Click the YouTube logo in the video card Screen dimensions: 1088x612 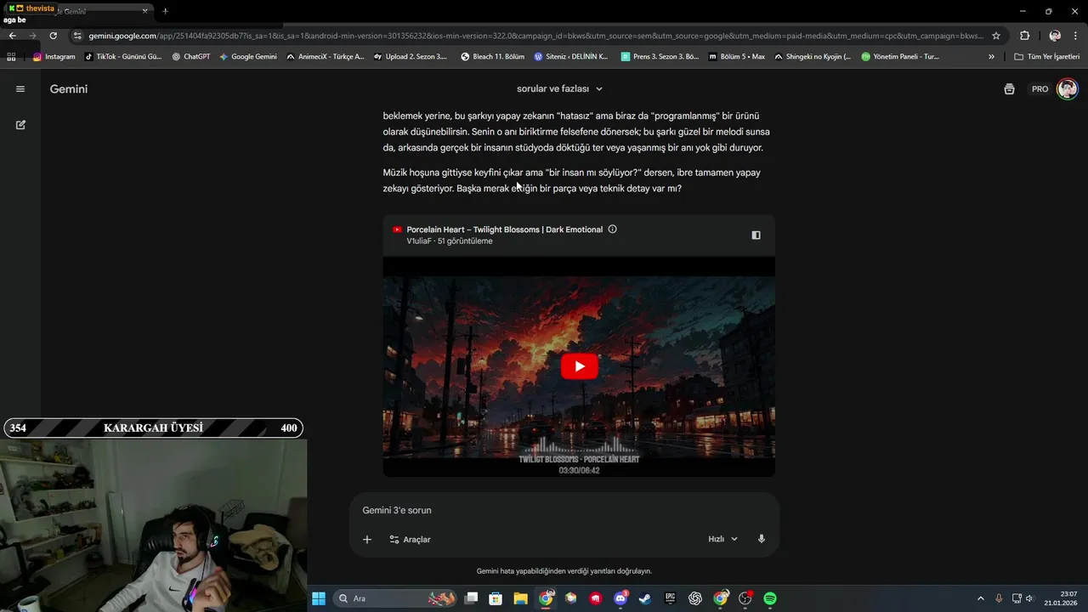pos(397,229)
